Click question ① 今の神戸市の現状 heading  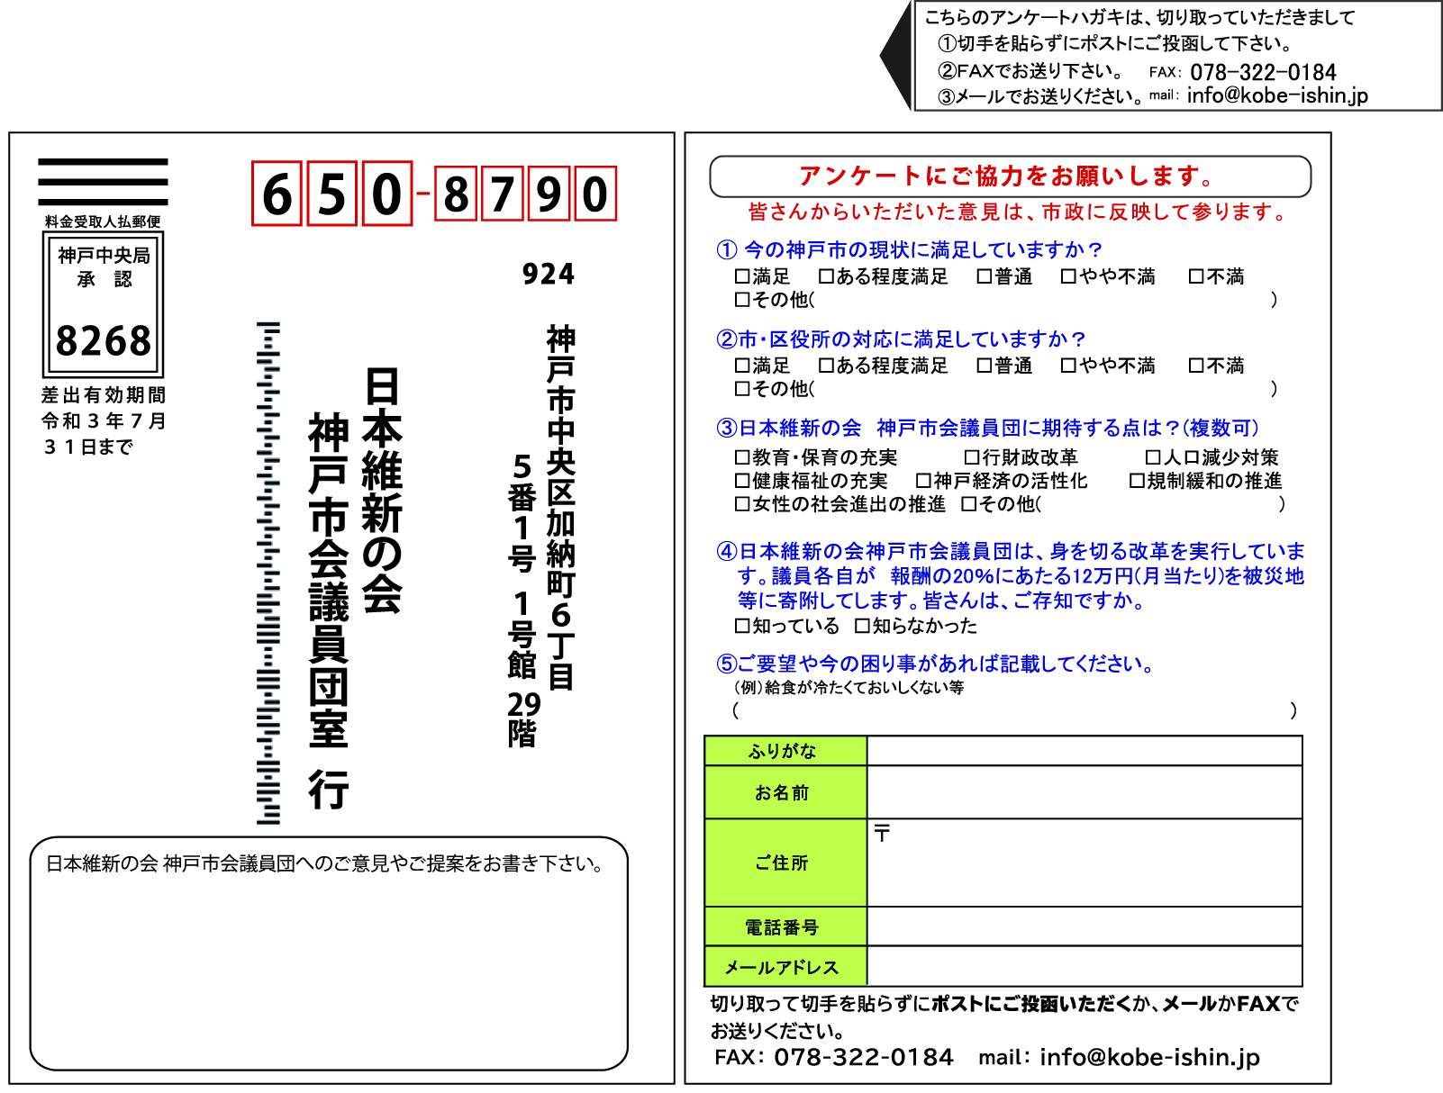tap(909, 249)
